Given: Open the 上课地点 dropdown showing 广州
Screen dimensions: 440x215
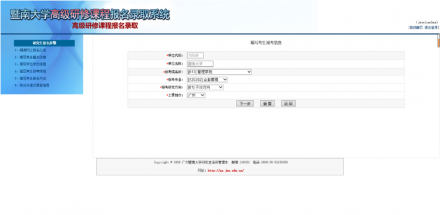Looking at the screenshot, I should (x=196, y=95).
